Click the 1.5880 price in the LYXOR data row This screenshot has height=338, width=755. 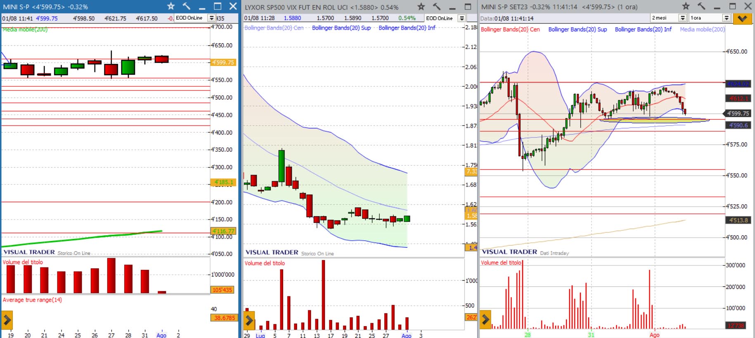coord(292,18)
